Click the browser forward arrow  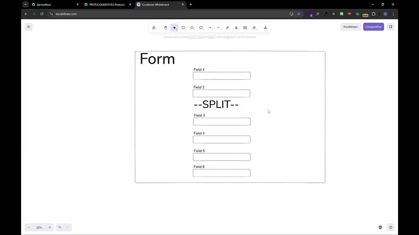[34, 14]
